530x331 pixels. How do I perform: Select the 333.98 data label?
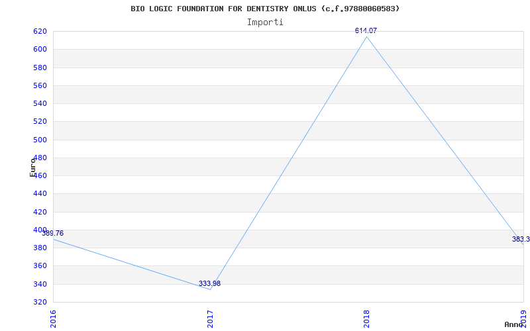pyautogui.click(x=209, y=284)
